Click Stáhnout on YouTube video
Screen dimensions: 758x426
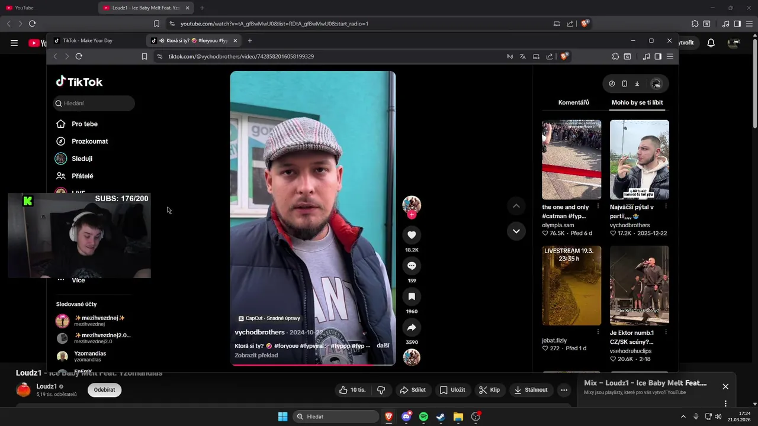[531, 390]
